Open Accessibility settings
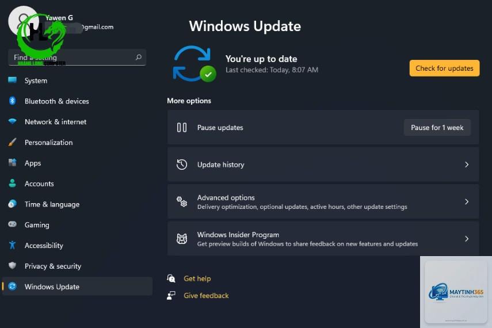Image resolution: width=492 pixels, height=328 pixels. tap(77, 246)
